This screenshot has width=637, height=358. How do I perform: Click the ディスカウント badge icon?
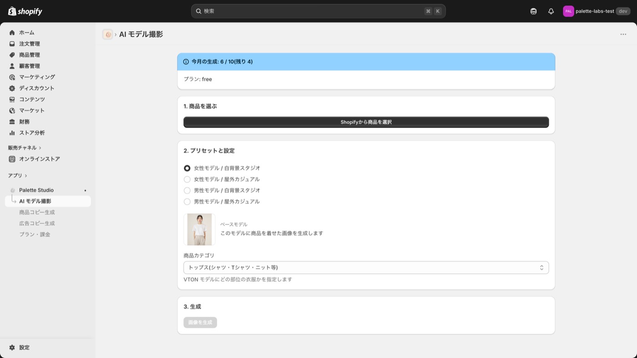click(12, 88)
